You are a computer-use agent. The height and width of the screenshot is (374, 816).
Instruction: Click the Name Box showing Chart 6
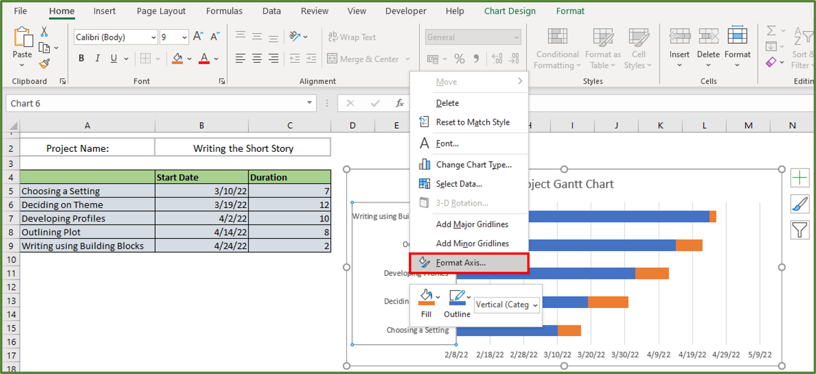tap(160, 103)
